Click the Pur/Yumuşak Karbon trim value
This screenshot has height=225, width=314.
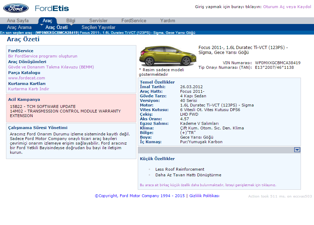pos(201,142)
